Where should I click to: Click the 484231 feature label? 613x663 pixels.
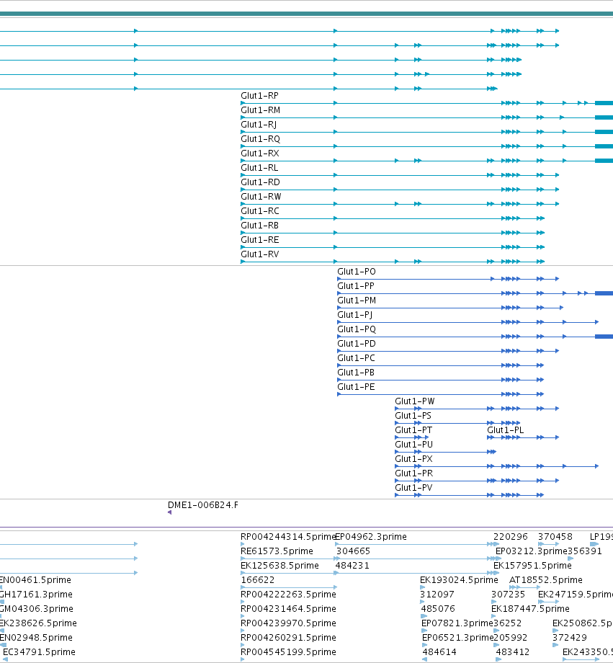click(x=352, y=565)
